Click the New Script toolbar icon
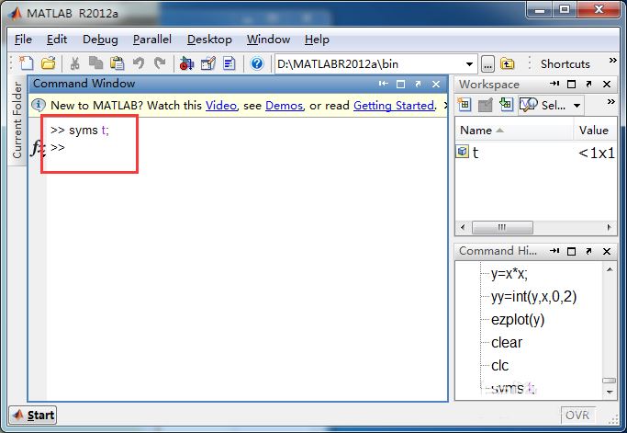 coord(27,63)
